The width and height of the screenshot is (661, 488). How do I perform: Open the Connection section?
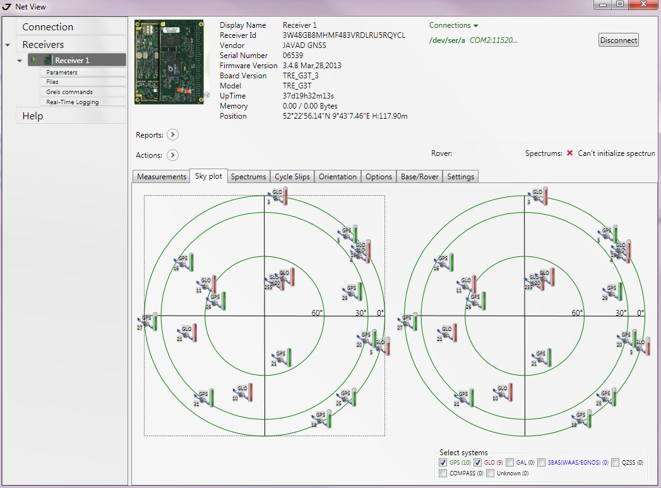pos(71,27)
